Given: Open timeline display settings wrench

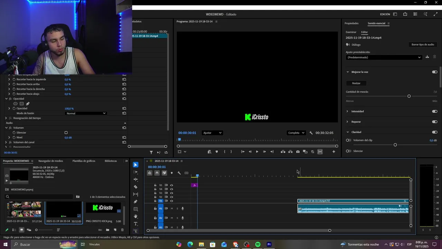Looking at the screenshot, I should coord(179,173).
